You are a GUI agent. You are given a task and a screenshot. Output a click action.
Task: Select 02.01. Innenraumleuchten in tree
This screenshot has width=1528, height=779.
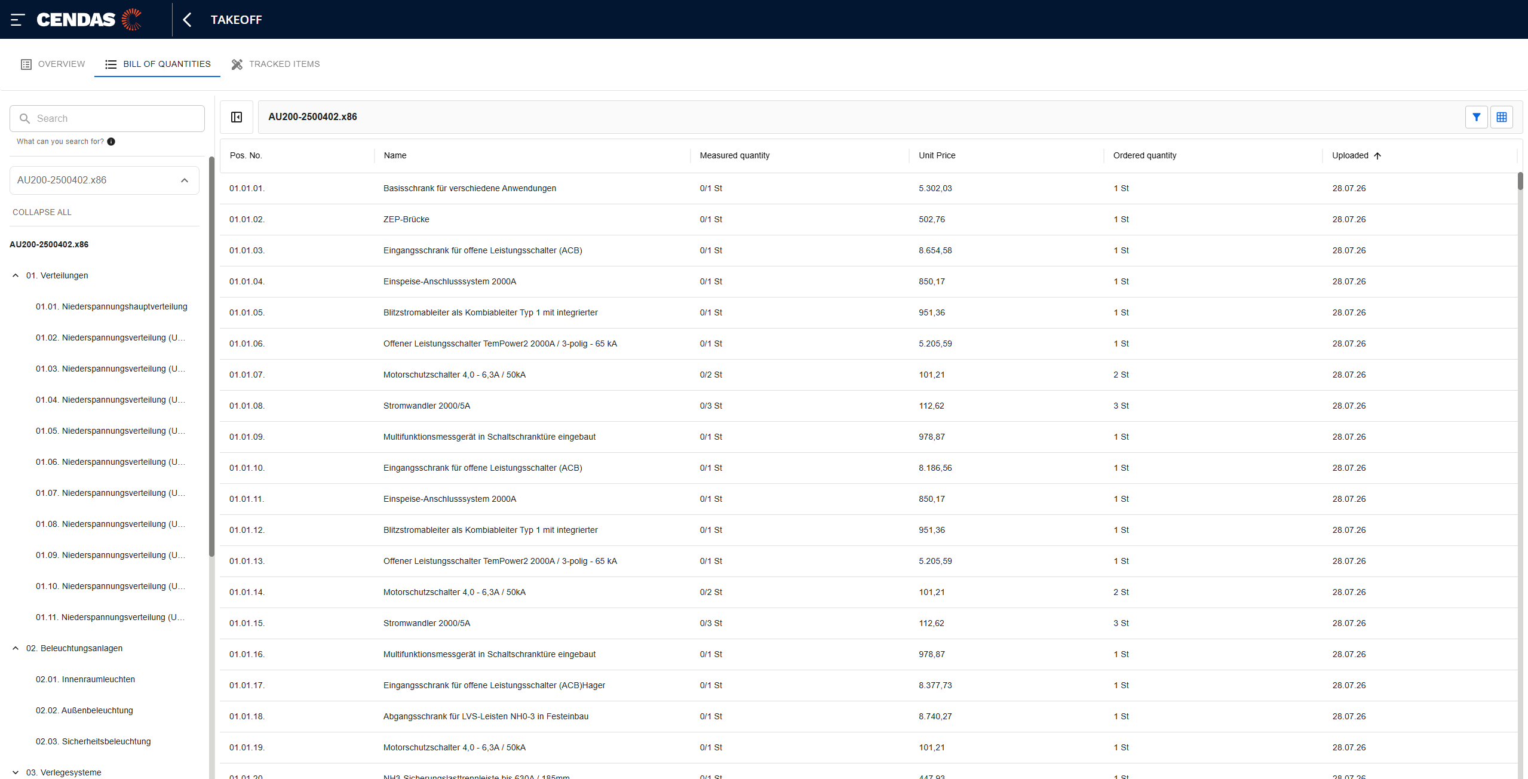(x=85, y=679)
